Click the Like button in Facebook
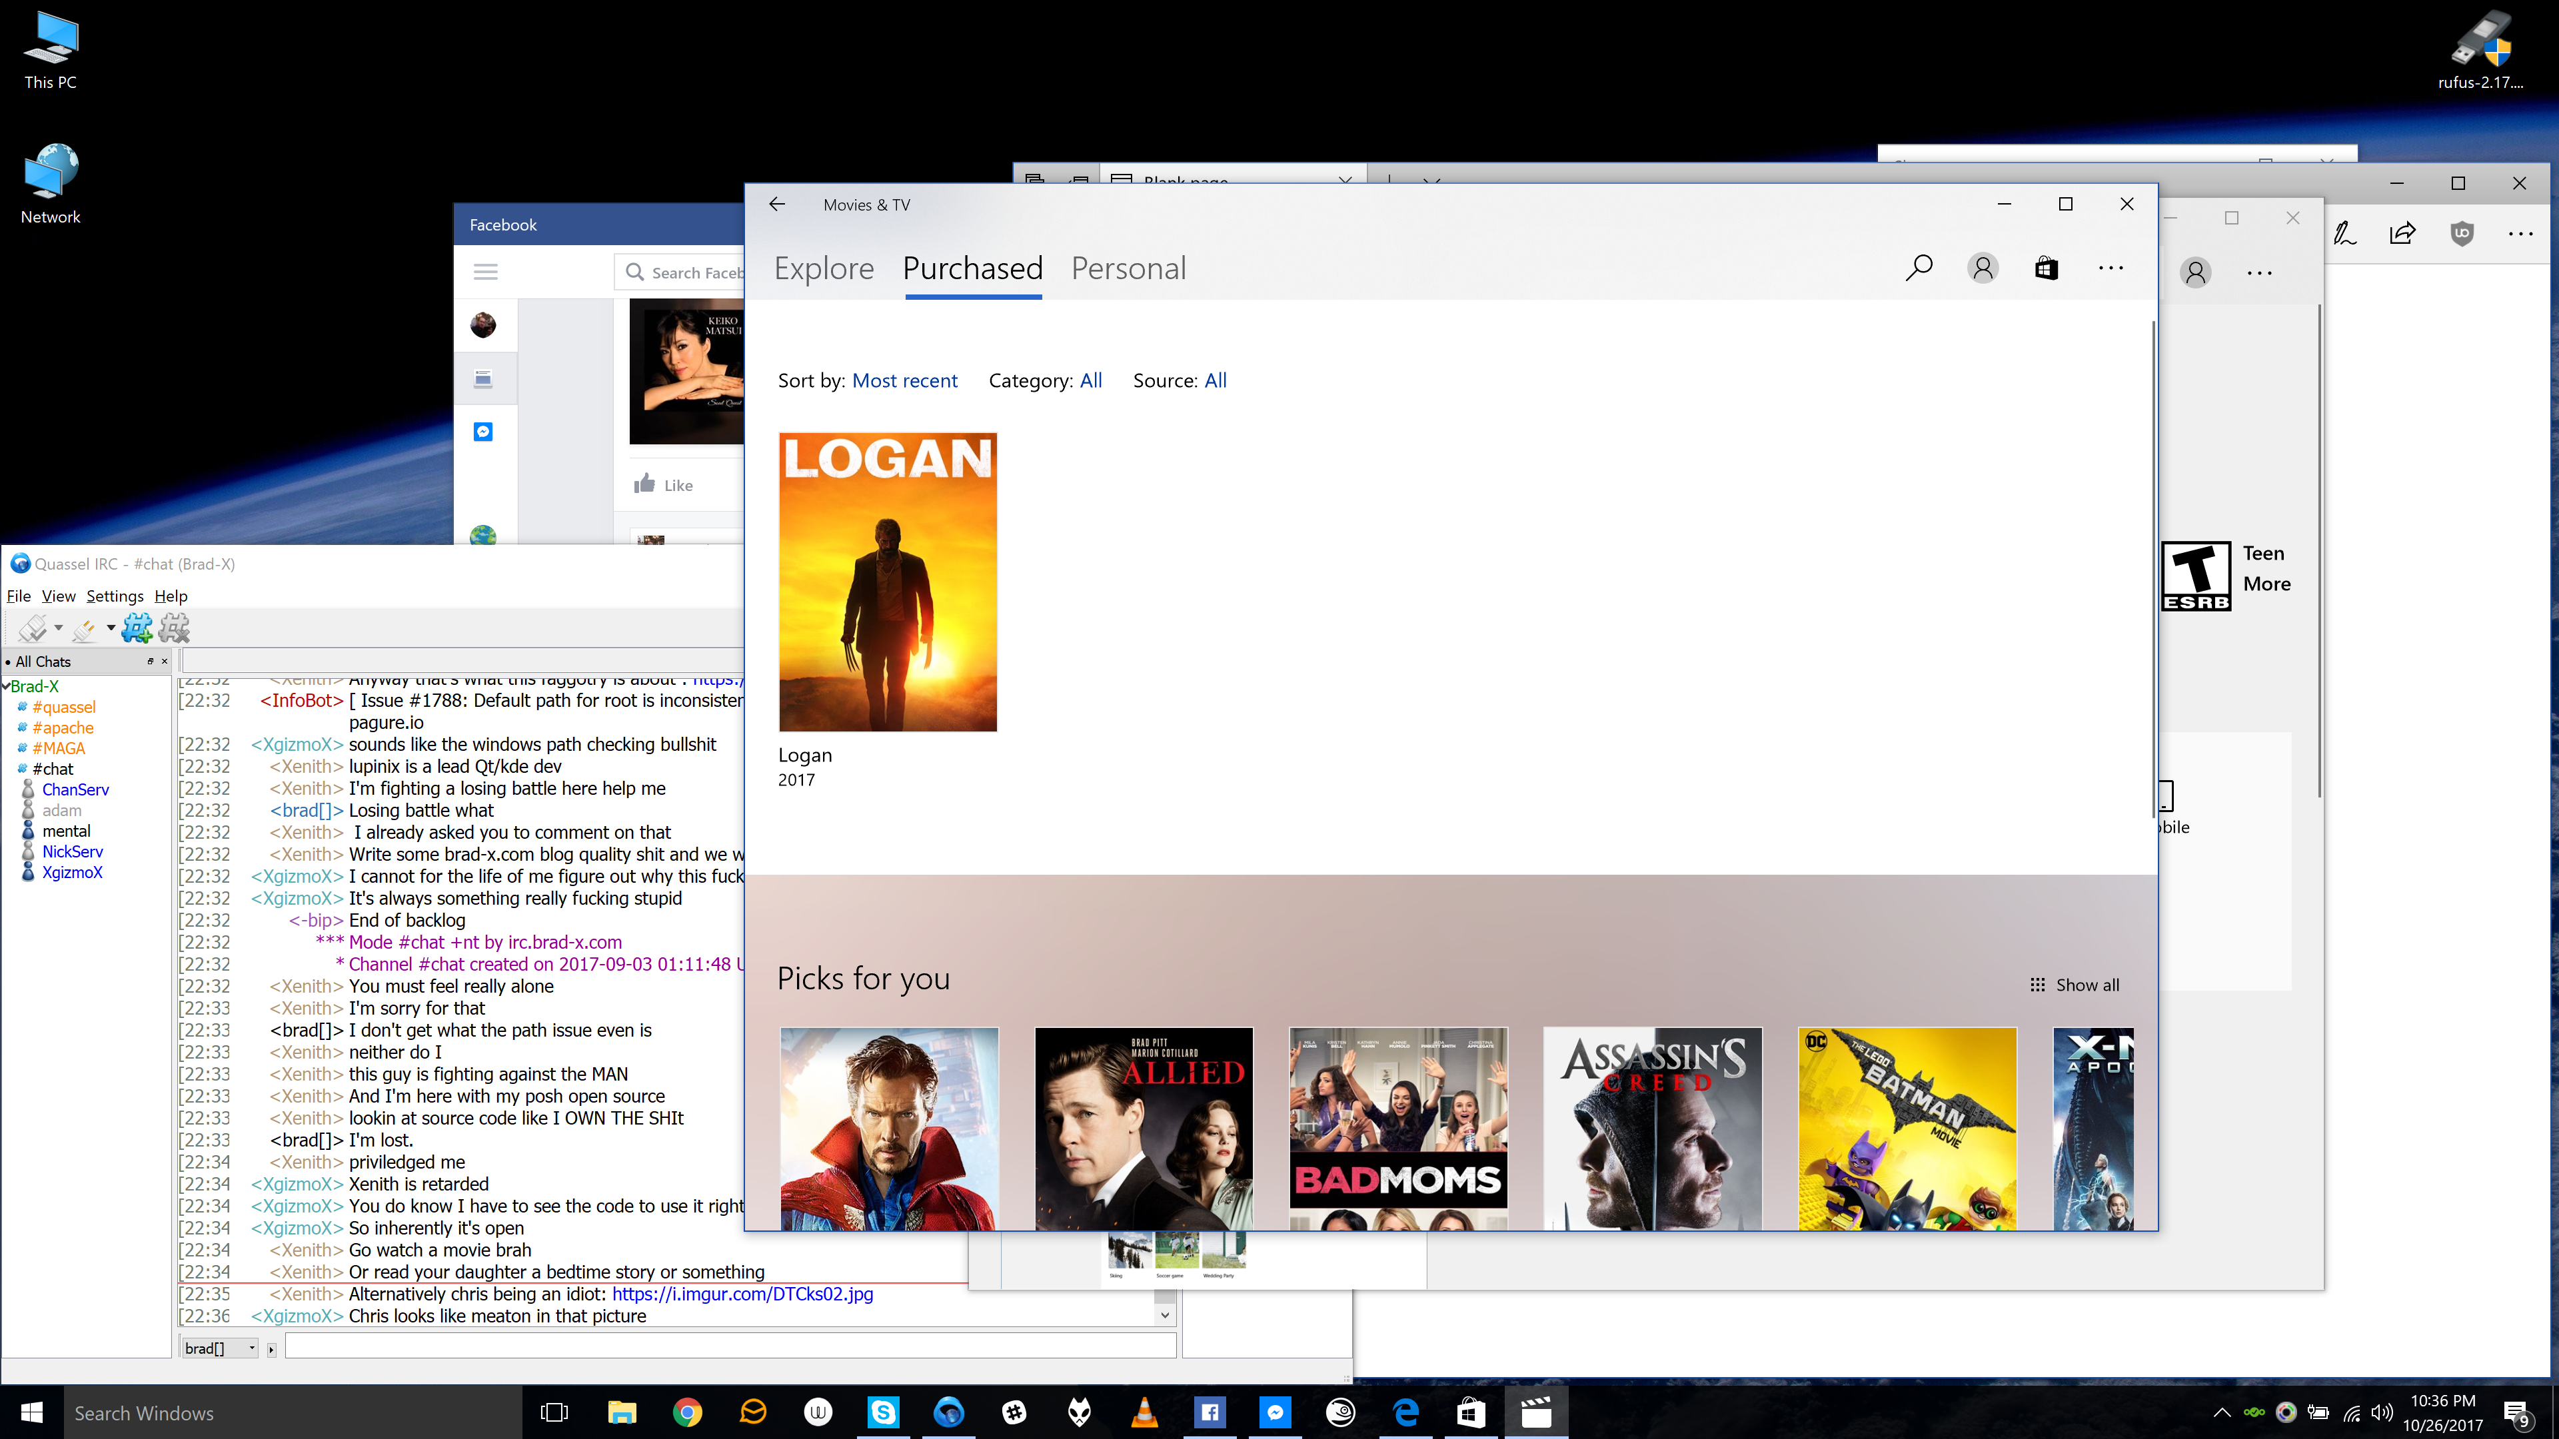The height and width of the screenshot is (1439, 2559). coord(664,484)
